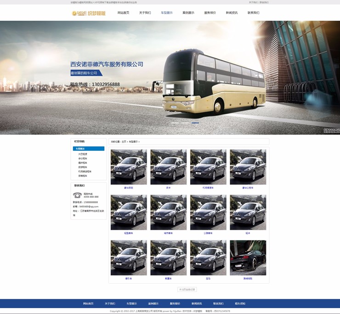Open 旅游租车 in the sidebar list
Viewport: 340px width, 314px height.
(83, 167)
